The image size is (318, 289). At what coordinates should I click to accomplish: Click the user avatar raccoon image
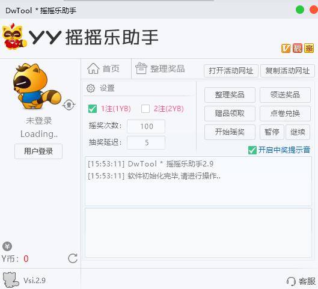point(37,86)
